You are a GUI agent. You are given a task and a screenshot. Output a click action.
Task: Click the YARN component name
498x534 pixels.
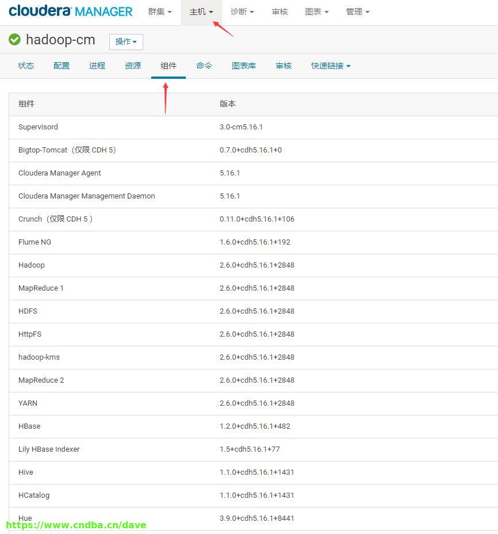pyautogui.click(x=28, y=403)
